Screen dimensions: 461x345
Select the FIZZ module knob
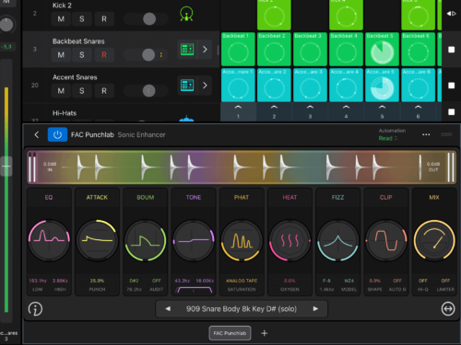(x=337, y=240)
